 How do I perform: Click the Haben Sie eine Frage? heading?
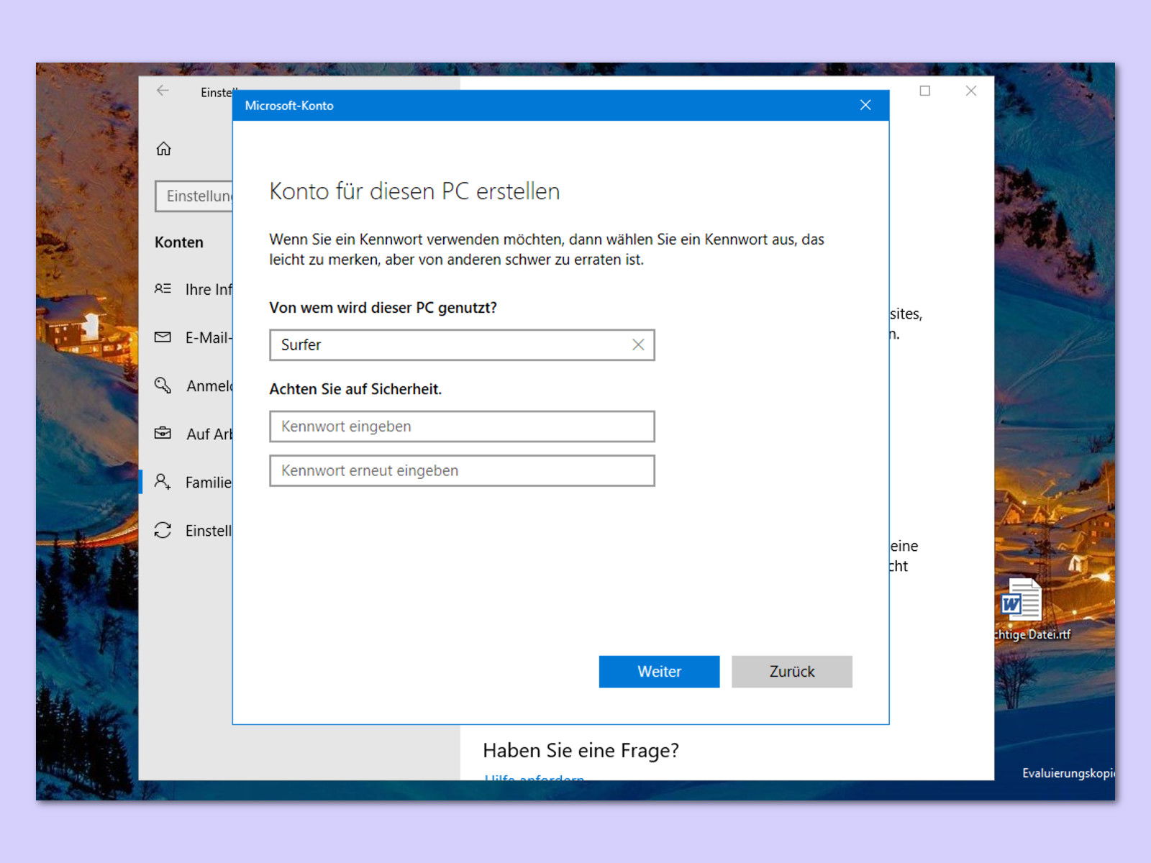581,751
